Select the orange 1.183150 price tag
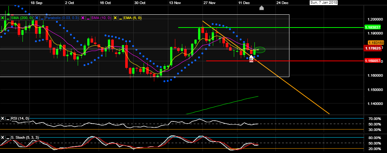Viewport: 387px width, 153px height. [x=376, y=43]
